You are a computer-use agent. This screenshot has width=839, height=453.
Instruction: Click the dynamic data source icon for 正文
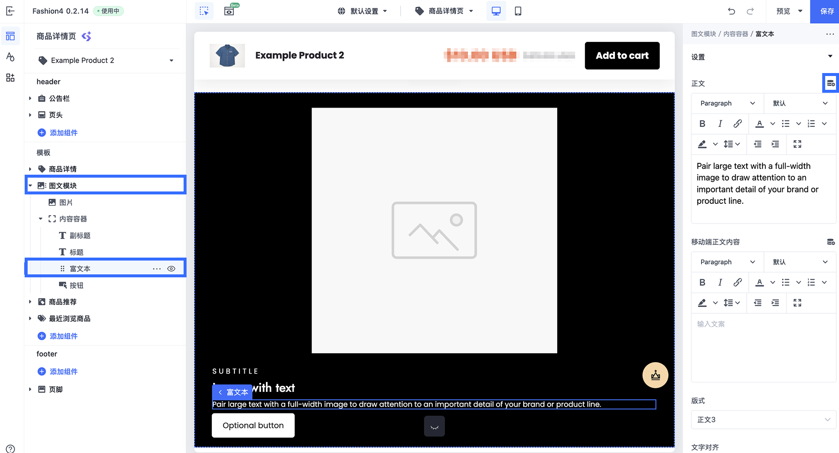pyautogui.click(x=831, y=83)
